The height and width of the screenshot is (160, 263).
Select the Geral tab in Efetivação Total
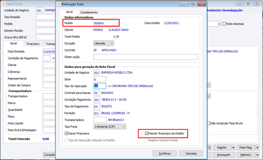coord(69,12)
